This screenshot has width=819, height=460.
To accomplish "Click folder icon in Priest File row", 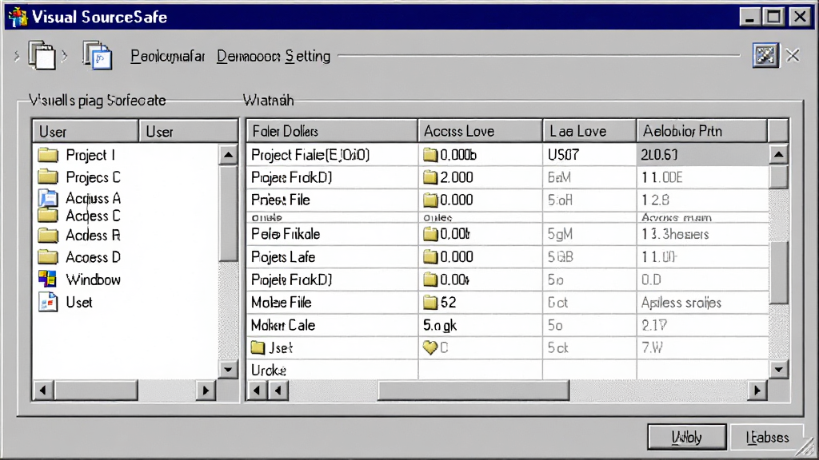I will pyautogui.click(x=429, y=200).
